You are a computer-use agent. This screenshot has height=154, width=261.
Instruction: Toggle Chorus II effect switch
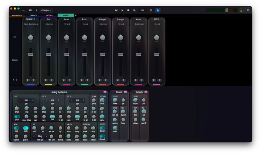[102, 136]
